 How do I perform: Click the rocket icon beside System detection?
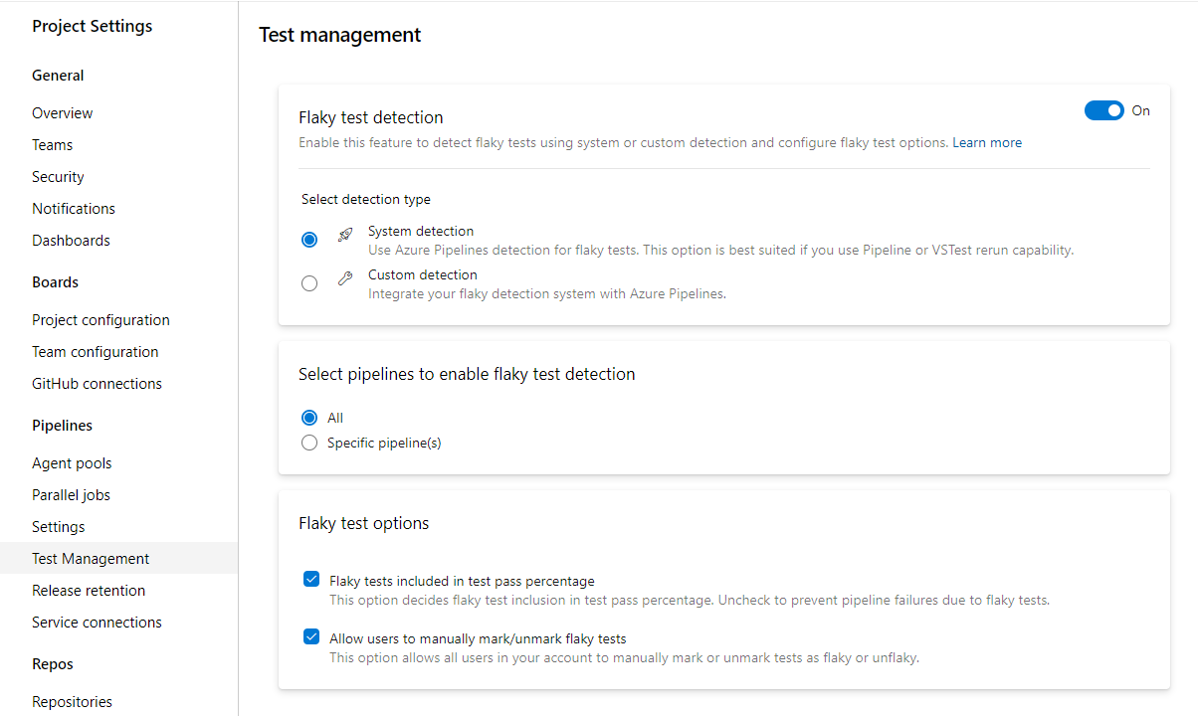click(x=345, y=235)
